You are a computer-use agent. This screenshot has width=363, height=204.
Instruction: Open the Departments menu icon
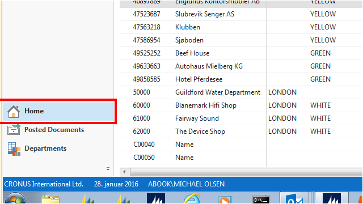pyautogui.click(x=14, y=148)
